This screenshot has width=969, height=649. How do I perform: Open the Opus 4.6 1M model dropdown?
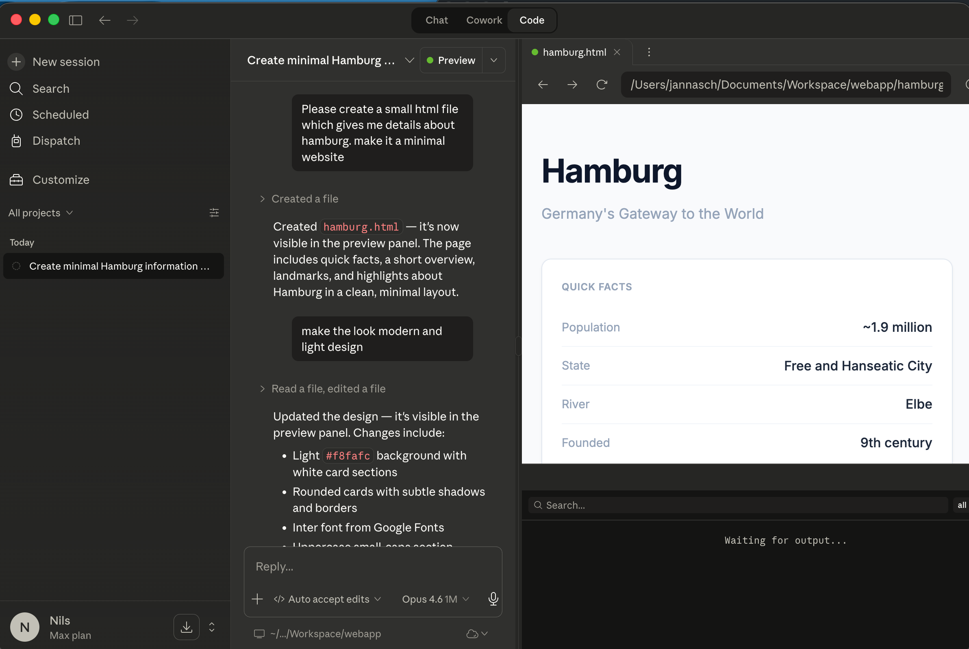[436, 599]
